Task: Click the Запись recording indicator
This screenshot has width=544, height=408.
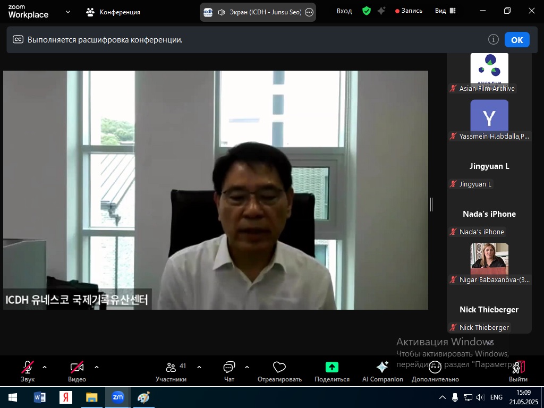Action: 409,11
